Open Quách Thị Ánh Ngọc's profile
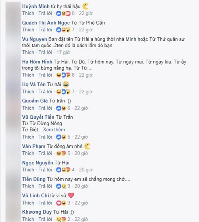This screenshot has height=222, width=199. (x=46, y=23)
